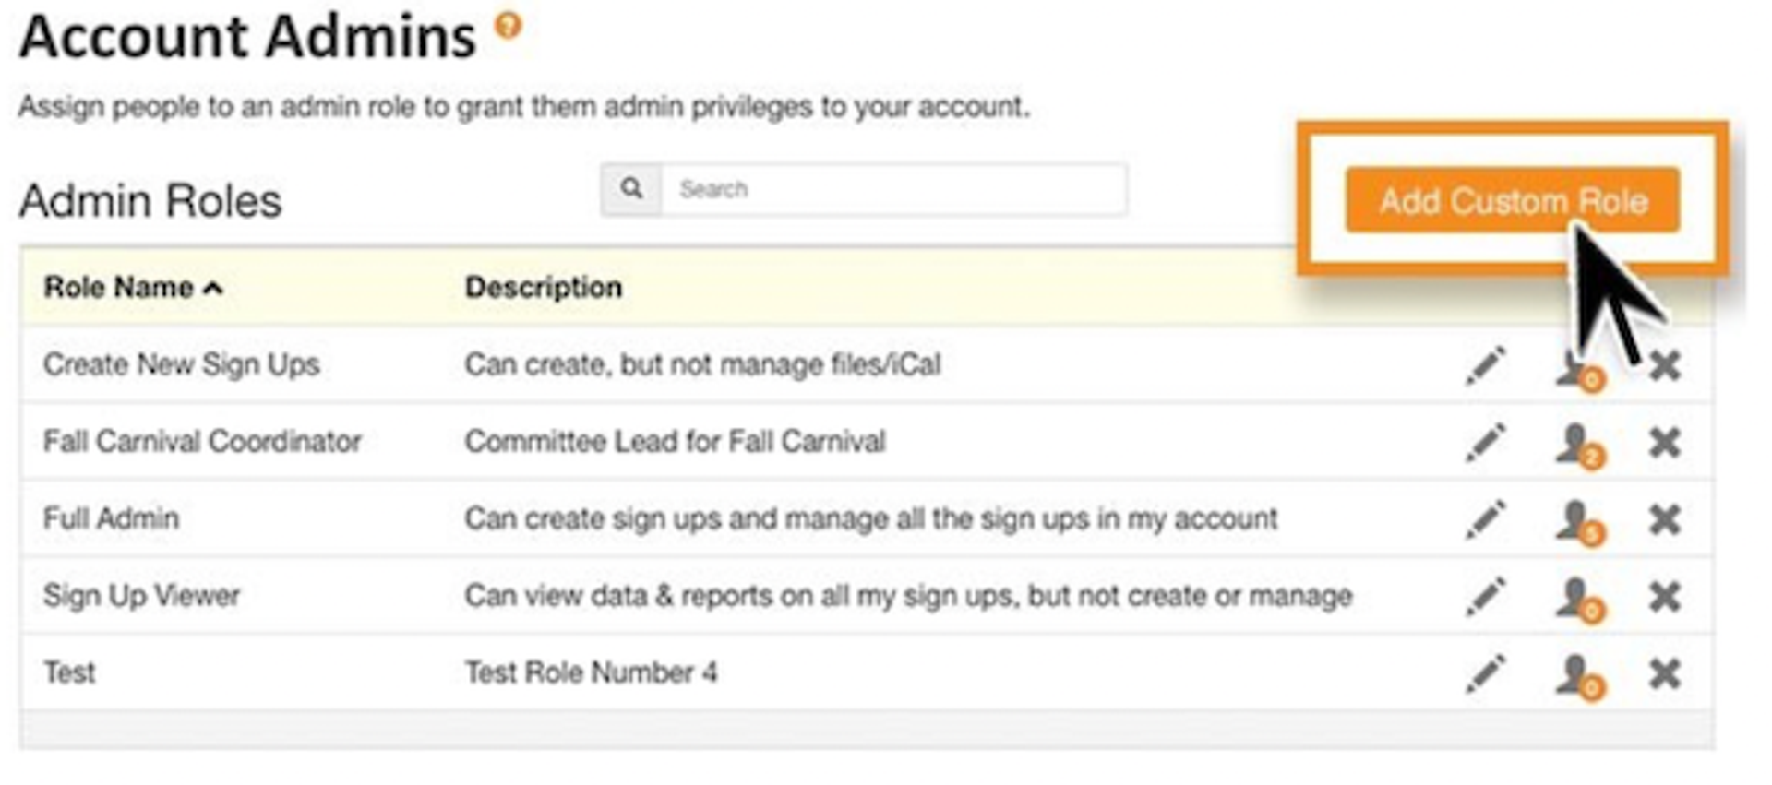Delete the Fall Carnival Coordinator role

coord(1665,443)
